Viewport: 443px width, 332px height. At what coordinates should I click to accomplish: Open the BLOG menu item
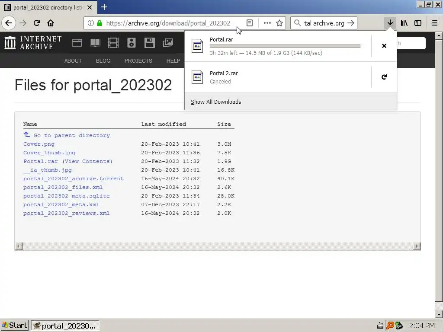click(103, 61)
